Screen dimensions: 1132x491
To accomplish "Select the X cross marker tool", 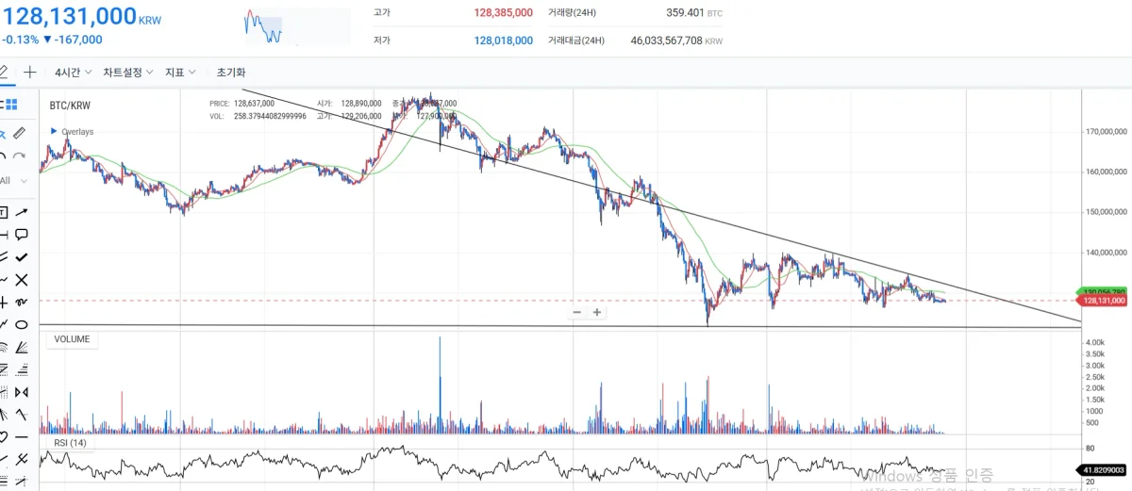I will coord(21,280).
